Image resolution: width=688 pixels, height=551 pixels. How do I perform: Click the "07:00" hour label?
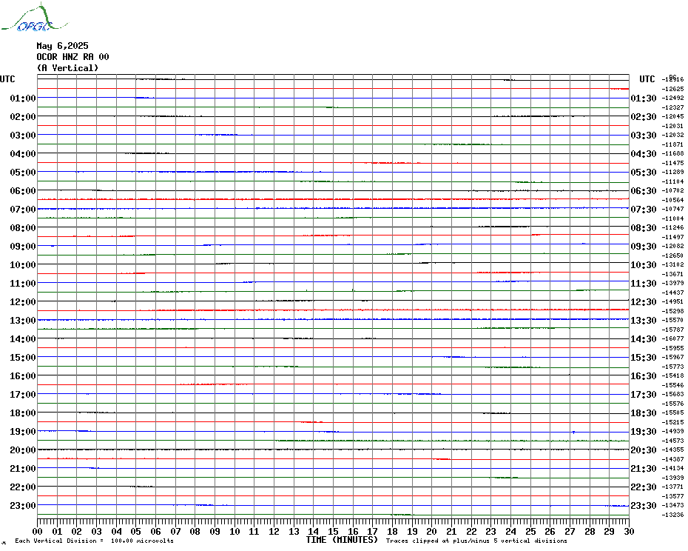coord(23,209)
